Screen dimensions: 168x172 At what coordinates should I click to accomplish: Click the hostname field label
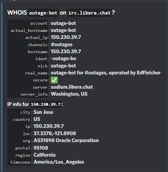(x=38, y=52)
